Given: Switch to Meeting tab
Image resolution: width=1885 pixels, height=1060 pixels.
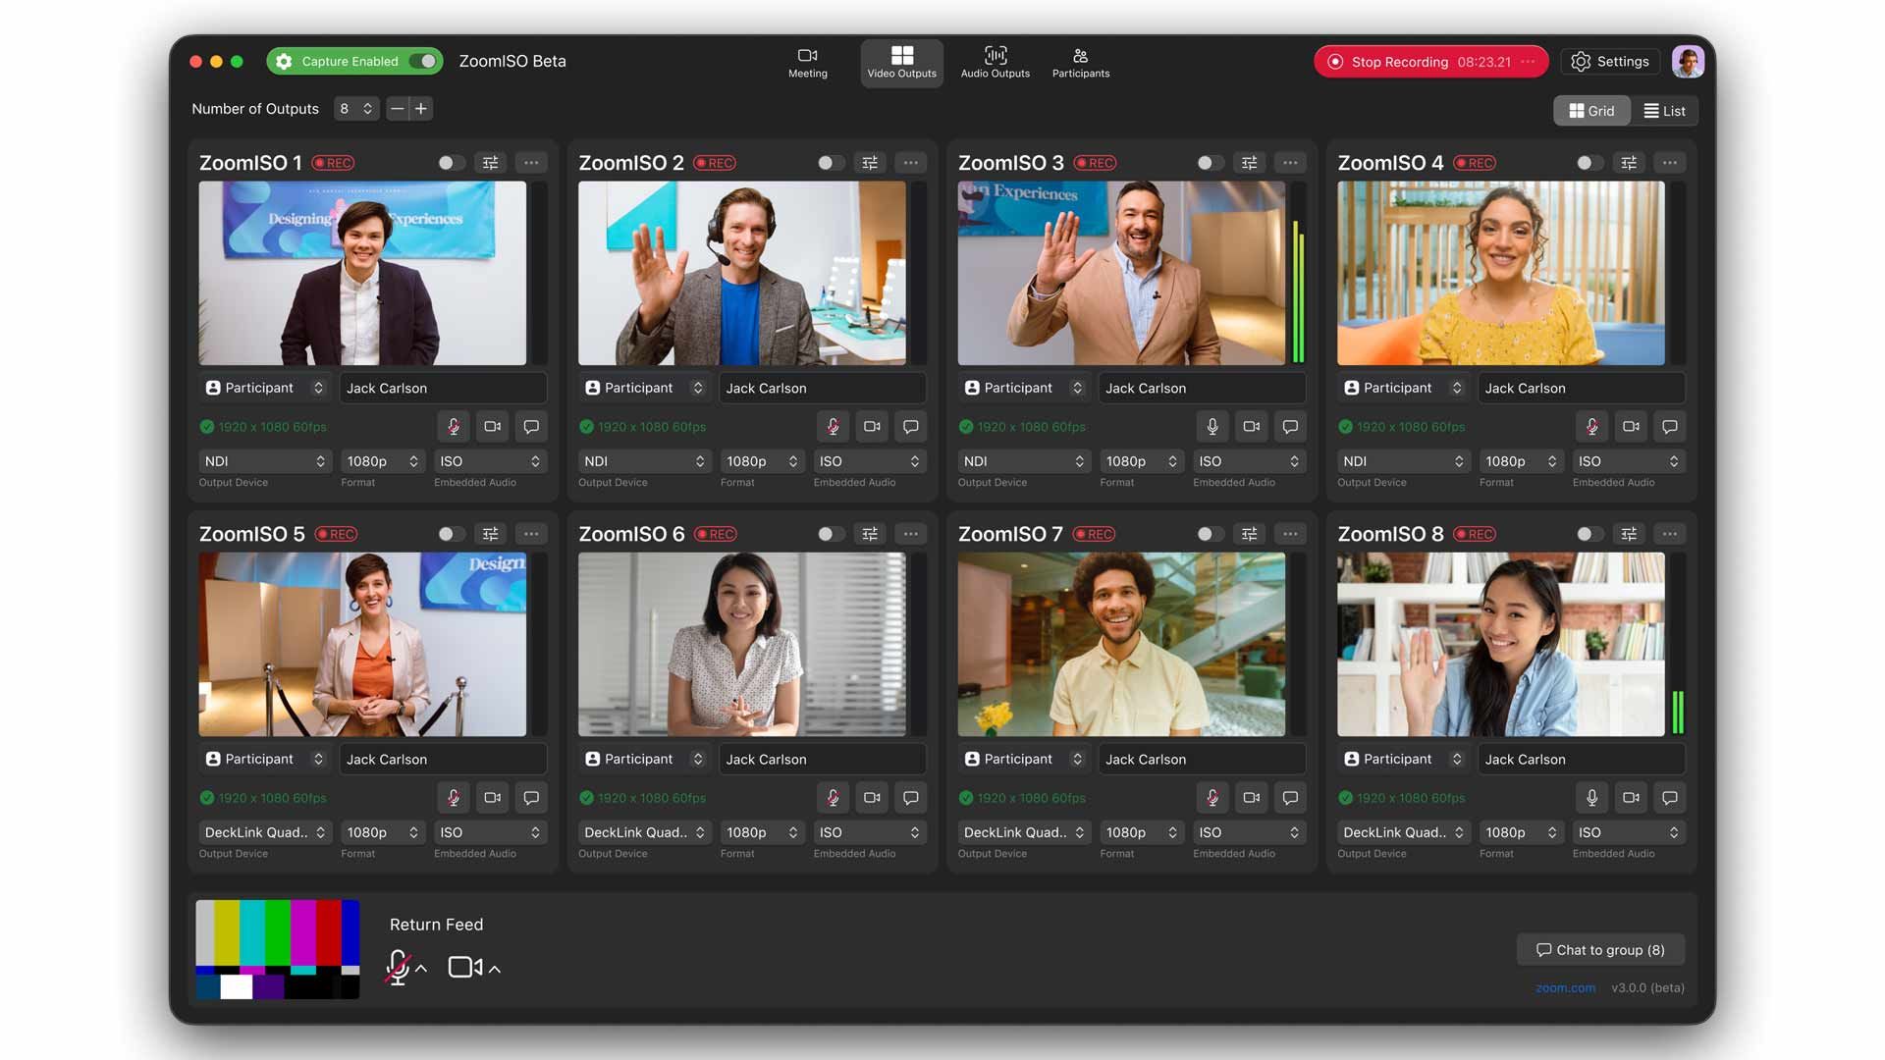Looking at the screenshot, I should pyautogui.click(x=808, y=63).
